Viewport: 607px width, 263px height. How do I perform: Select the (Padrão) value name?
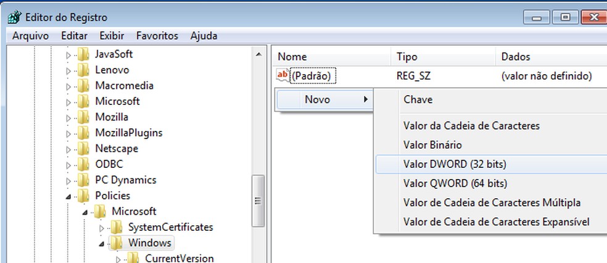coord(313,77)
